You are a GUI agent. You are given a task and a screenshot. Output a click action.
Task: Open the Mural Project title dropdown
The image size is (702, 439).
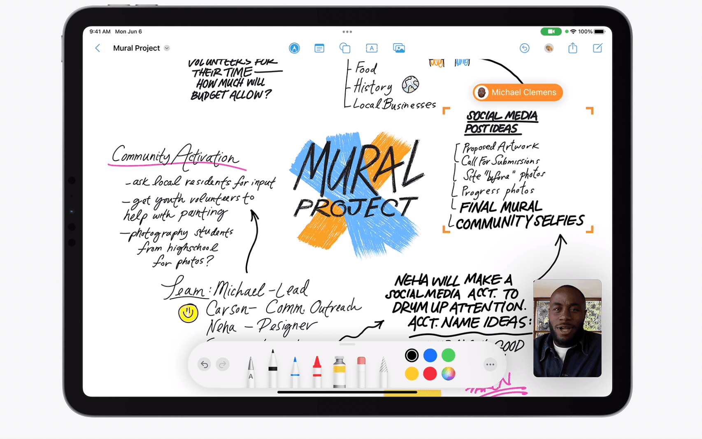167,48
